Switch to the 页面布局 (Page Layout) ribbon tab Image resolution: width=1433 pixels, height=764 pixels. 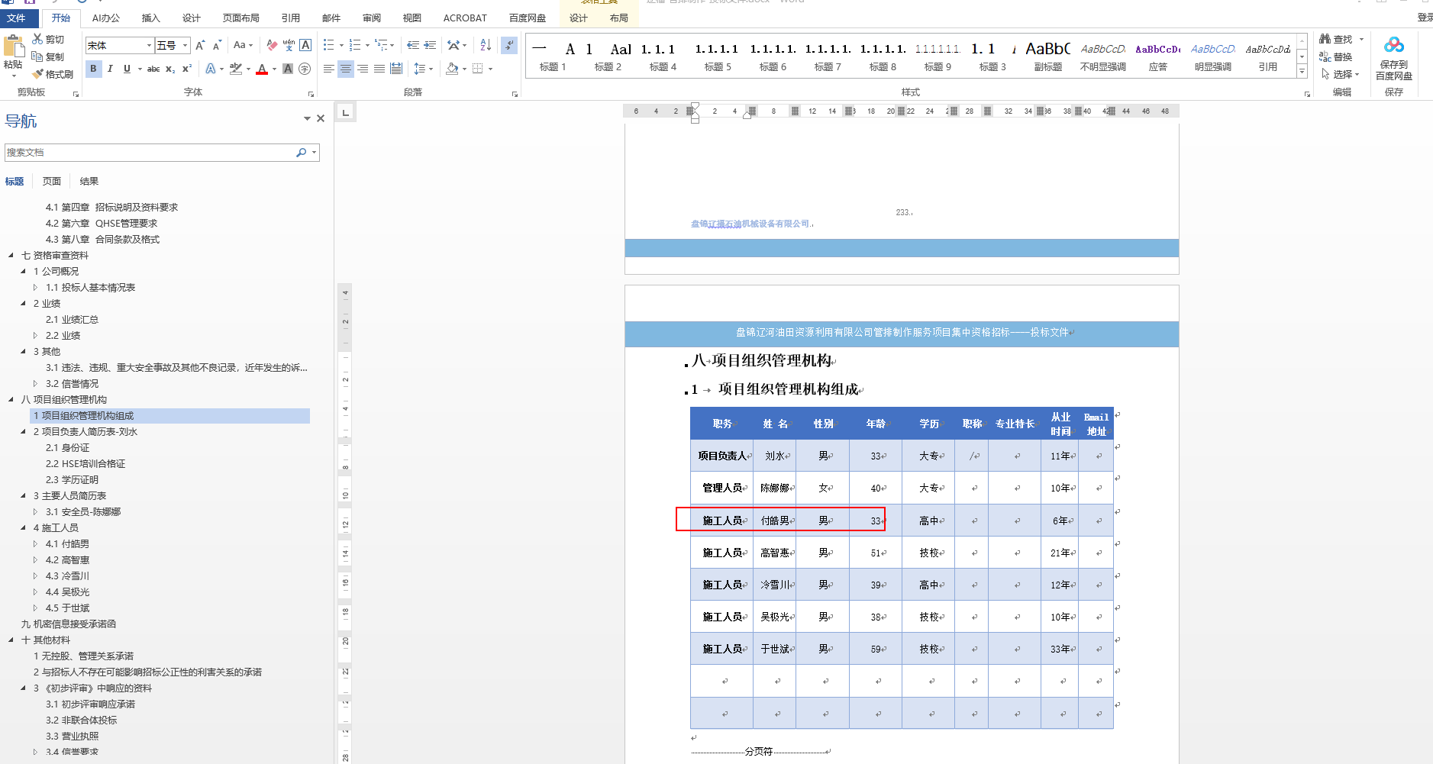241,18
